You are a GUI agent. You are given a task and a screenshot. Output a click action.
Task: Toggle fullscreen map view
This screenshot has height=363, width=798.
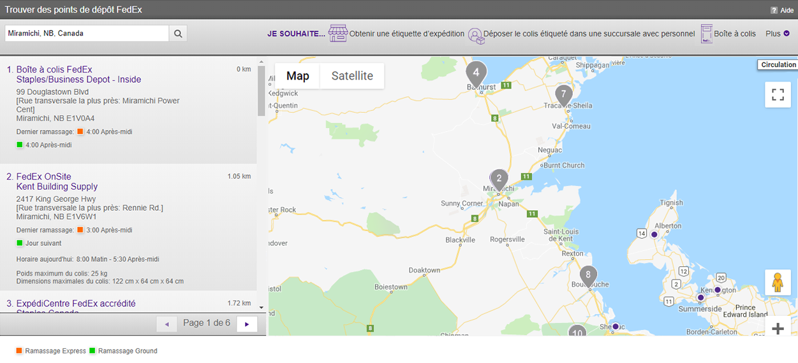pyautogui.click(x=778, y=95)
